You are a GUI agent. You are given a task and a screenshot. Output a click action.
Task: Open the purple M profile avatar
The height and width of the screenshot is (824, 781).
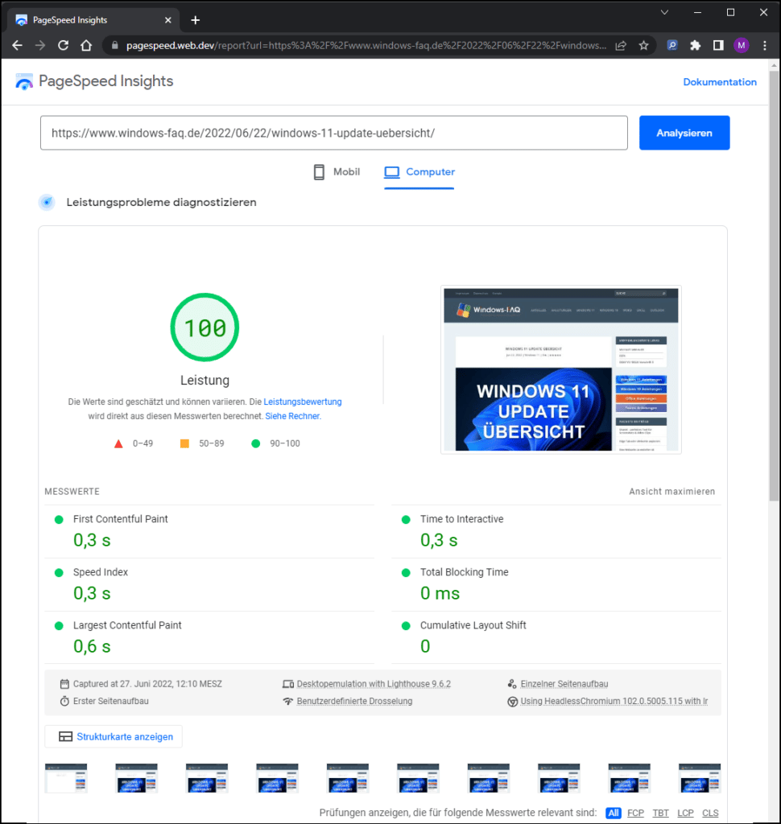pyautogui.click(x=741, y=45)
